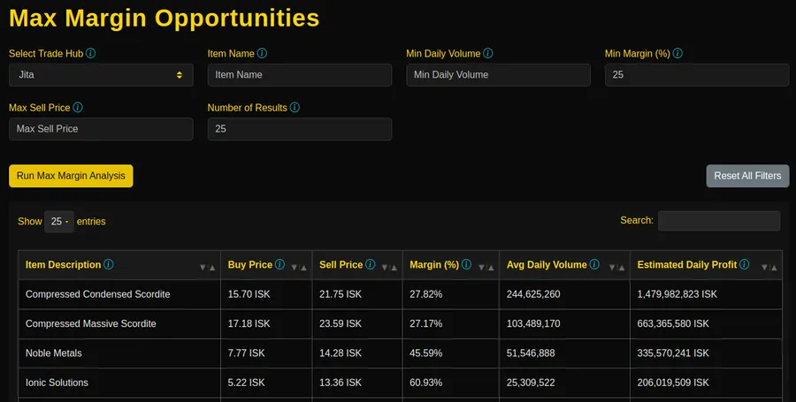Click info icon beside Min Daily Volume
This screenshot has width=796, height=402.
coord(489,54)
